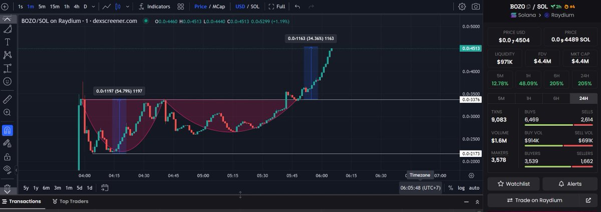
Task: Open the Top Traders tab
Action: 70,201
